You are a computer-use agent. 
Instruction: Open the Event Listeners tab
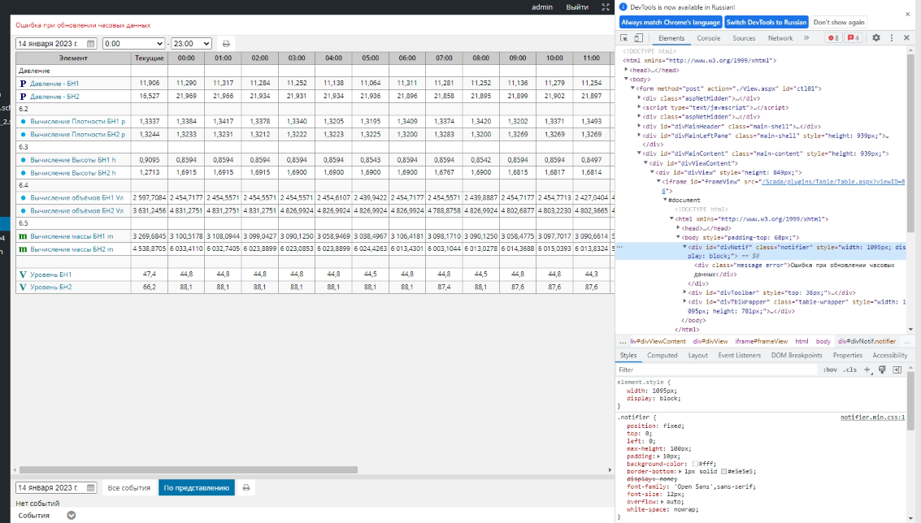click(739, 355)
